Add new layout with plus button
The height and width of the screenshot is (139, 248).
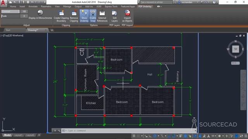click(x=39, y=135)
